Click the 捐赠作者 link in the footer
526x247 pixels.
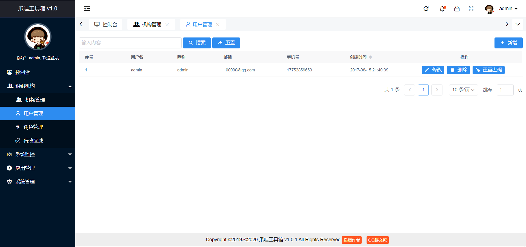(x=351, y=240)
